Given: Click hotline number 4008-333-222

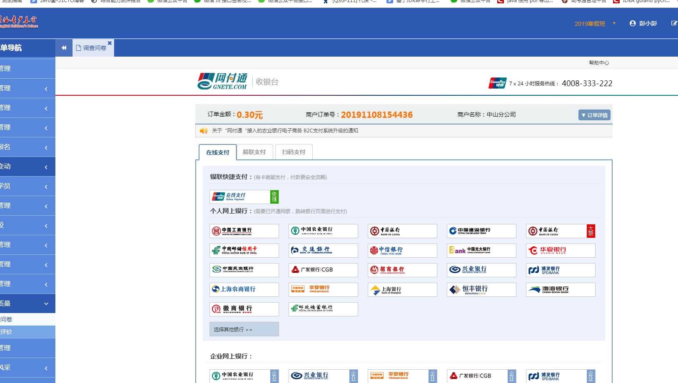Looking at the screenshot, I should click(x=587, y=83).
